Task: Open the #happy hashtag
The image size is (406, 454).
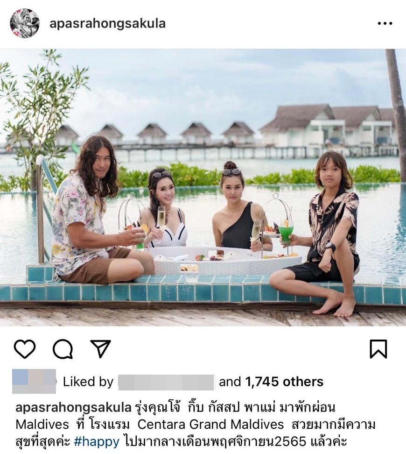Action: pos(96,441)
